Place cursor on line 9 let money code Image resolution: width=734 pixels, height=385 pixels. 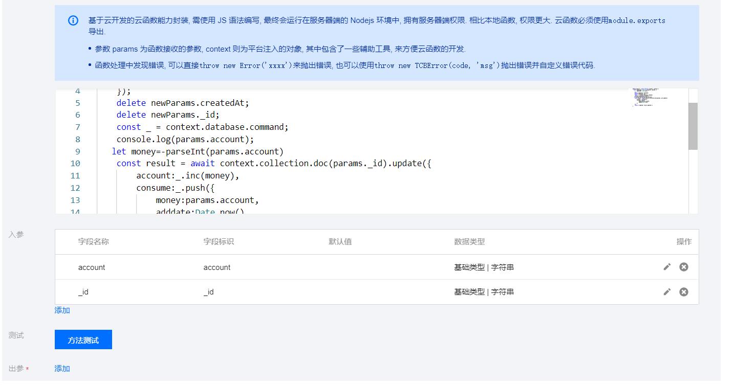coord(198,151)
